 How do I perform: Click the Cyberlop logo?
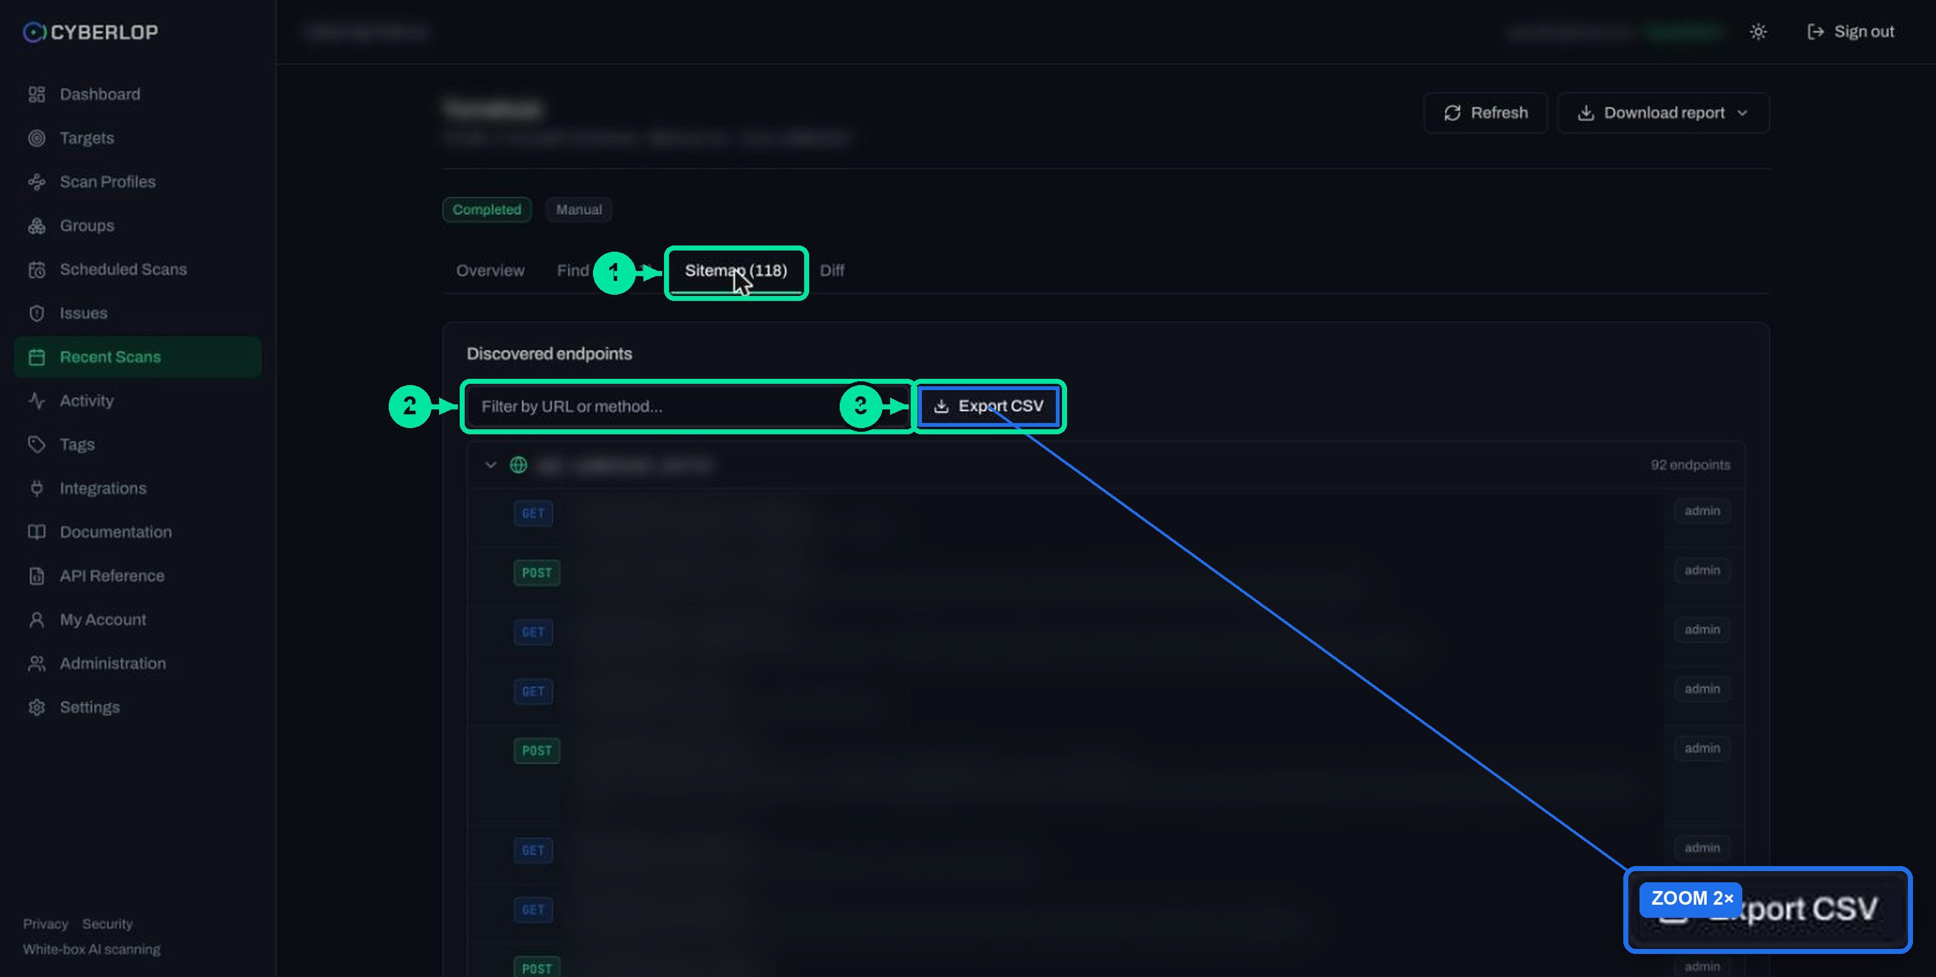click(90, 32)
